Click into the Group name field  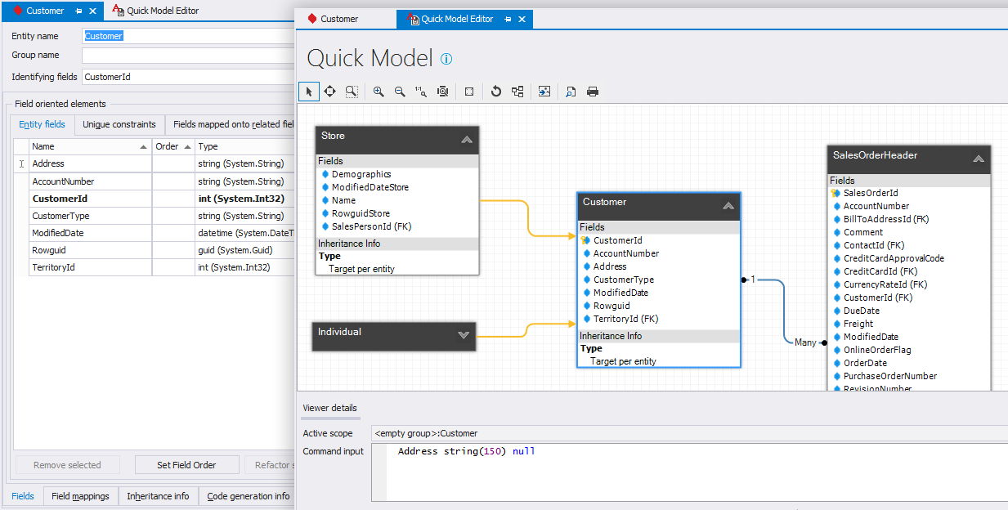[188, 56]
